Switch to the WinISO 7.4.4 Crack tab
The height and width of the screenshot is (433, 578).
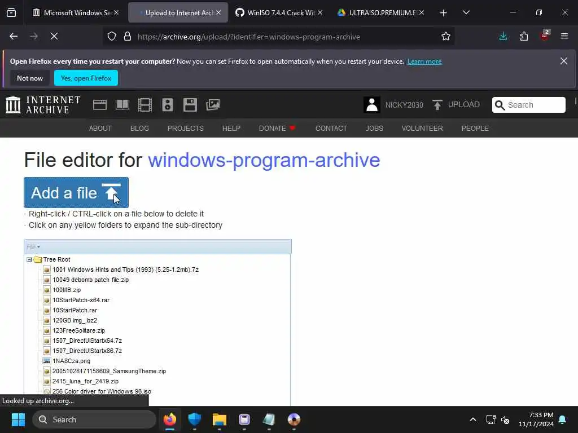coord(279,13)
